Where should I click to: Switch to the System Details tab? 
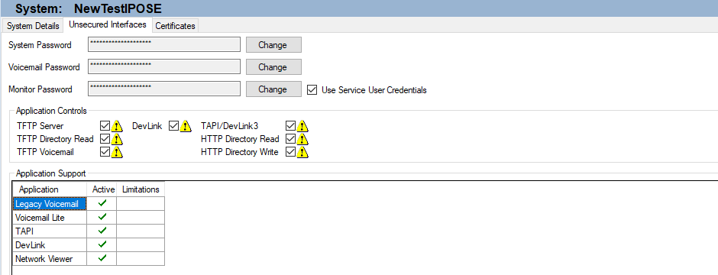pyautogui.click(x=33, y=26)
